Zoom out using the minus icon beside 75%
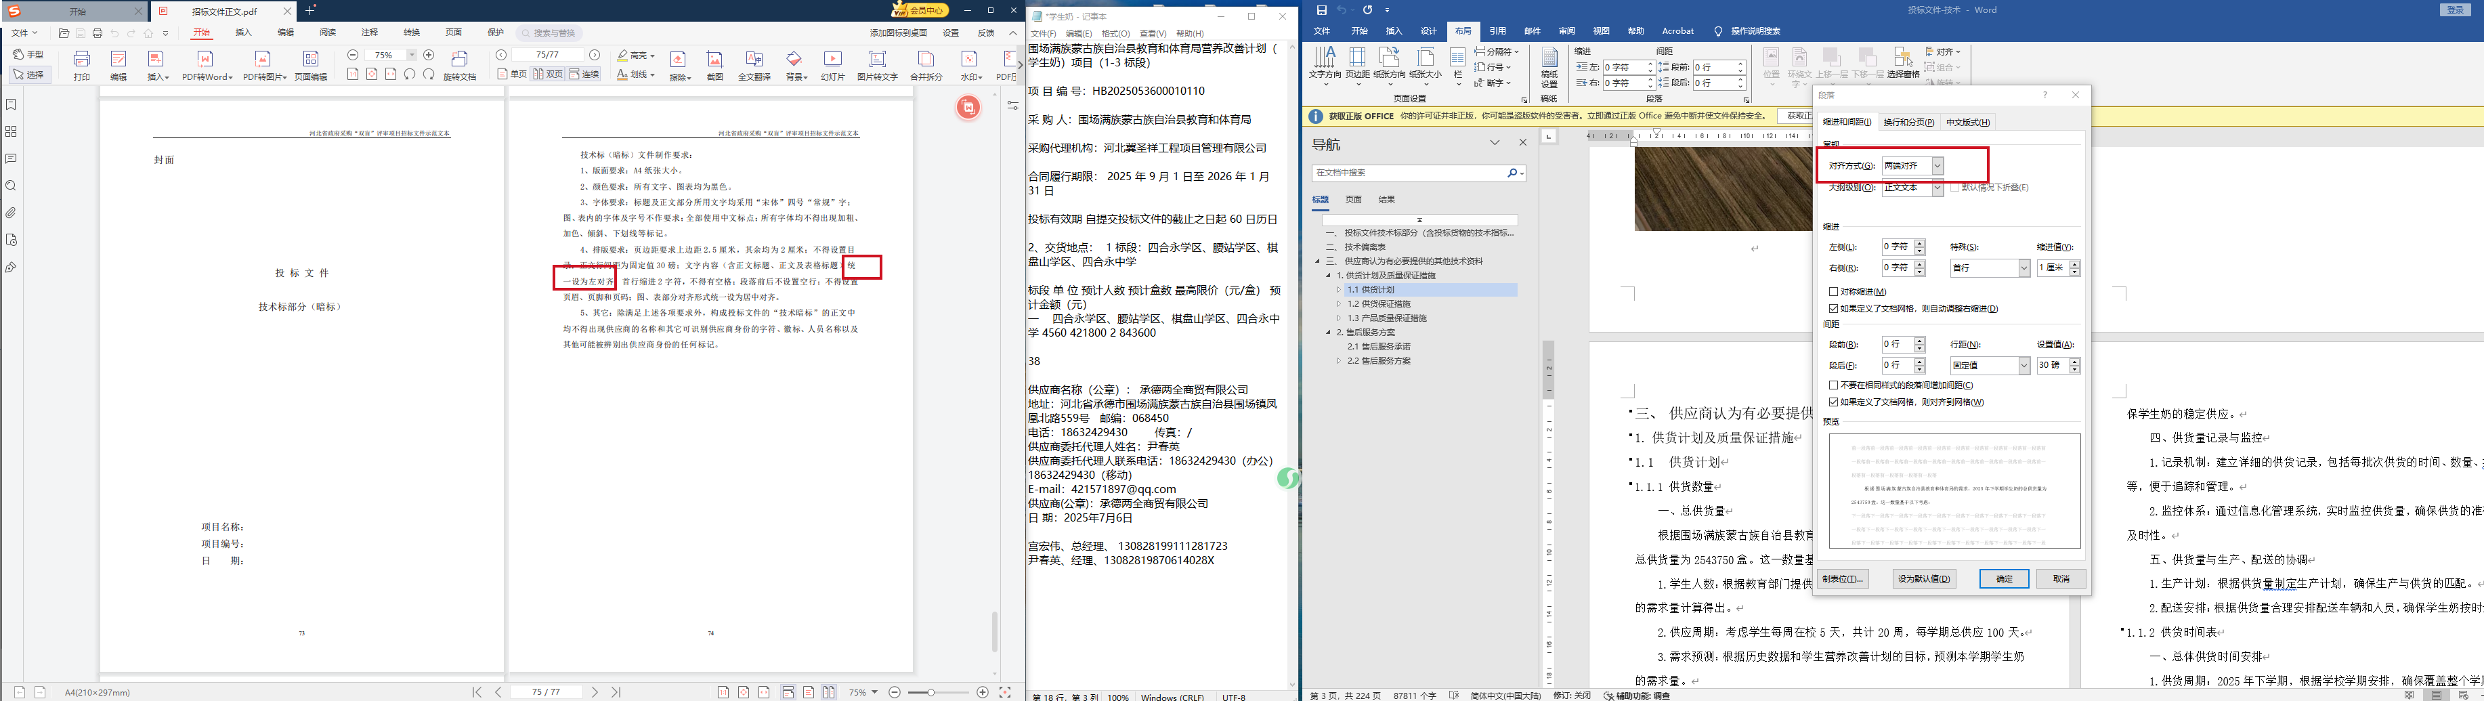This screenshot has width=2484, height=701. tap(353, 56)
